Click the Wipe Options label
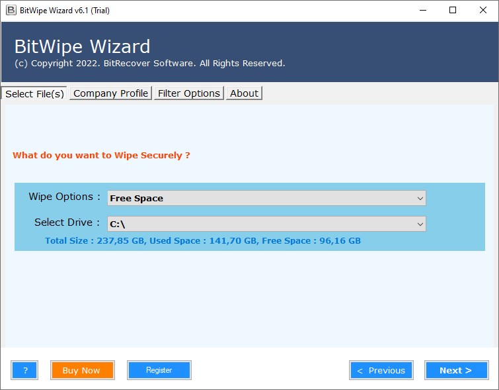 (65, 197)
